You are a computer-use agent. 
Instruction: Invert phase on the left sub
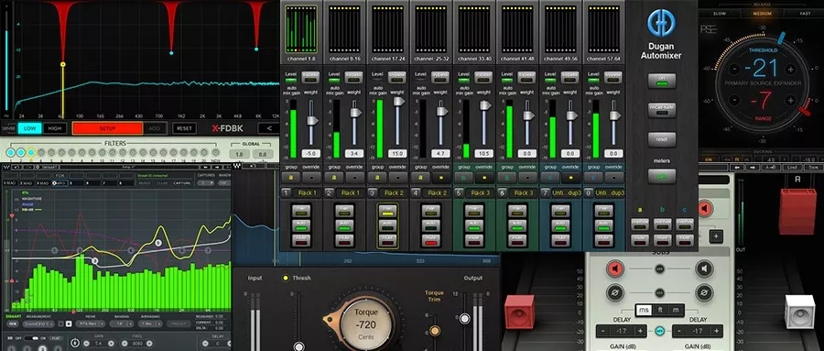[615, 292]
